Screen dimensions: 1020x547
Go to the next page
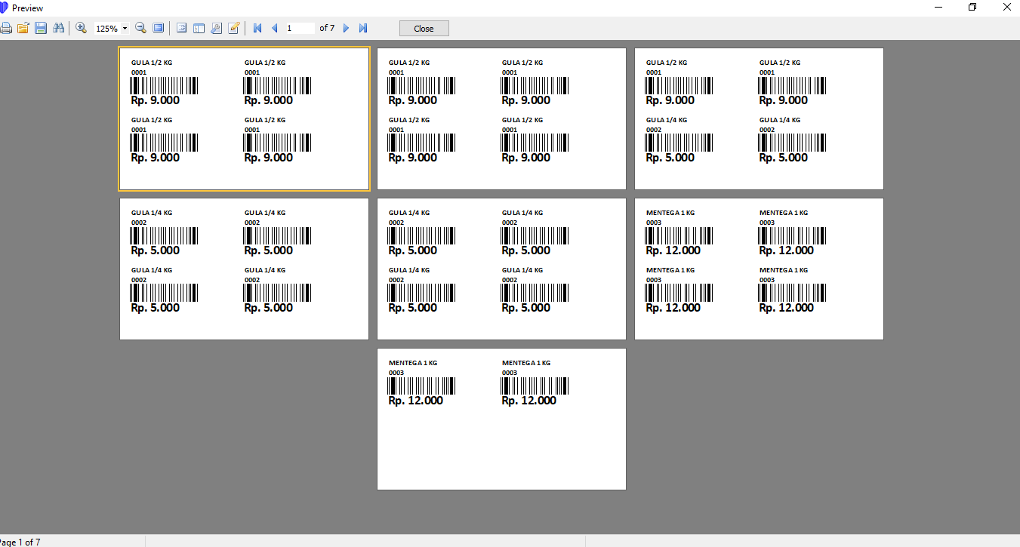pyautogui.click(x=346, y=28)
